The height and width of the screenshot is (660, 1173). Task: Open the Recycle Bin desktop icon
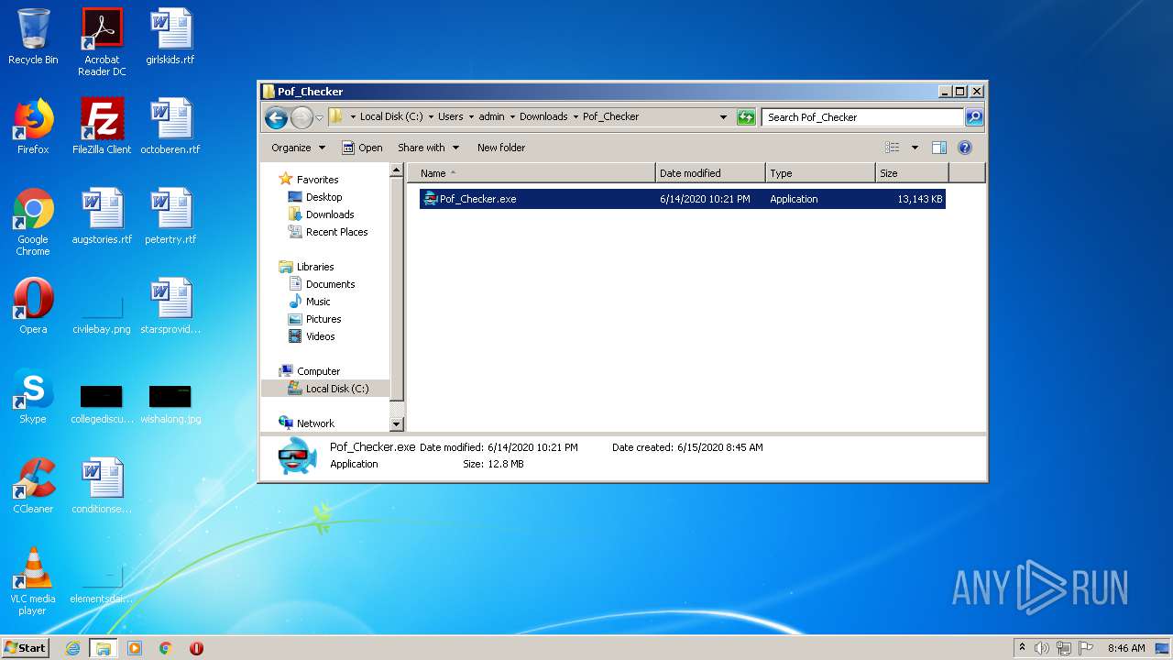pos(33,37)
